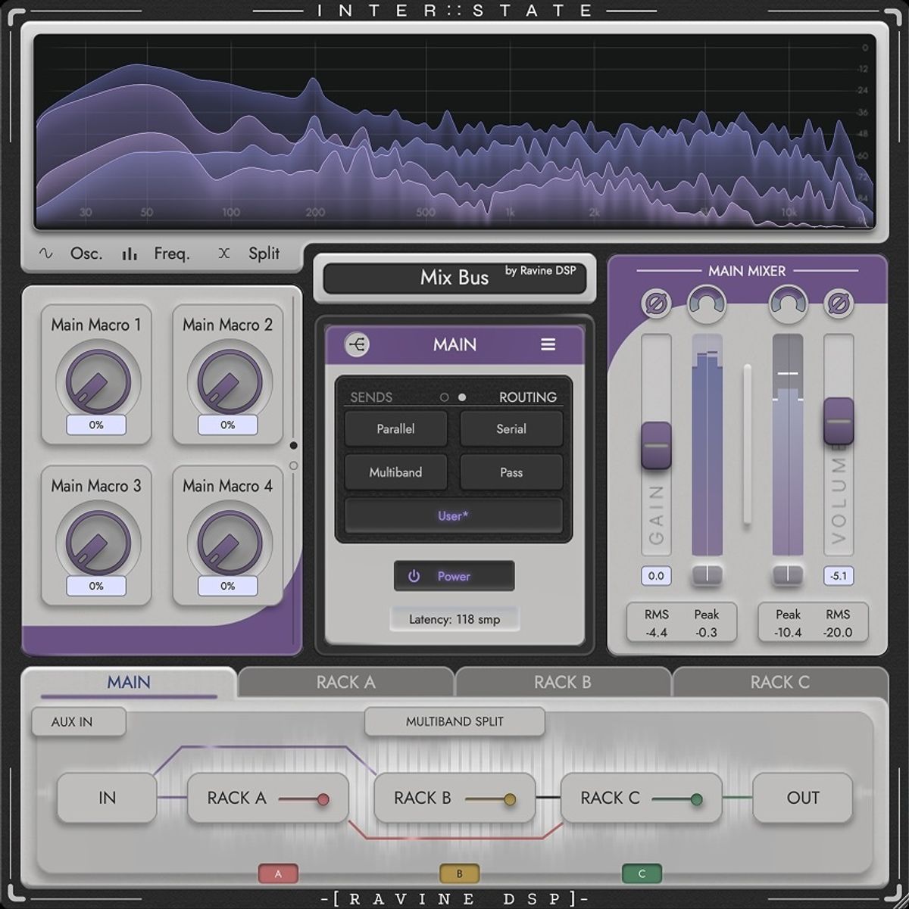Choose Parallel routing preset

pos(395,429)
